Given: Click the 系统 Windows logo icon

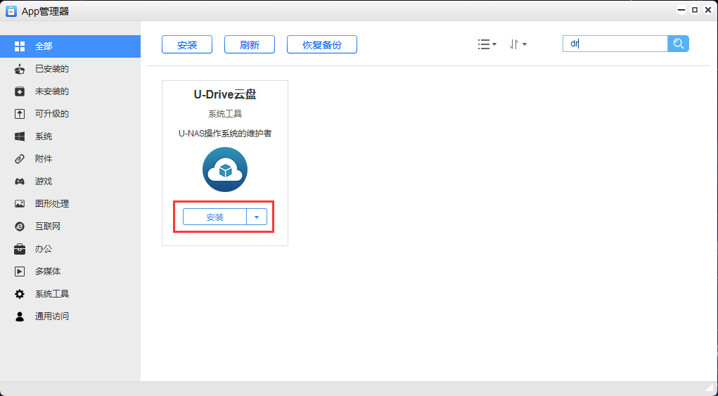Looking at the screenshot, I should click(20, 136).
